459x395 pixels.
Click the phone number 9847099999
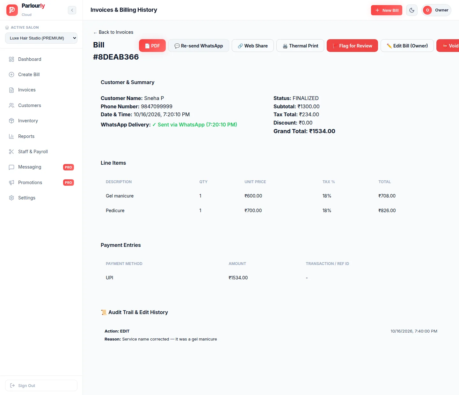point(157,106)
